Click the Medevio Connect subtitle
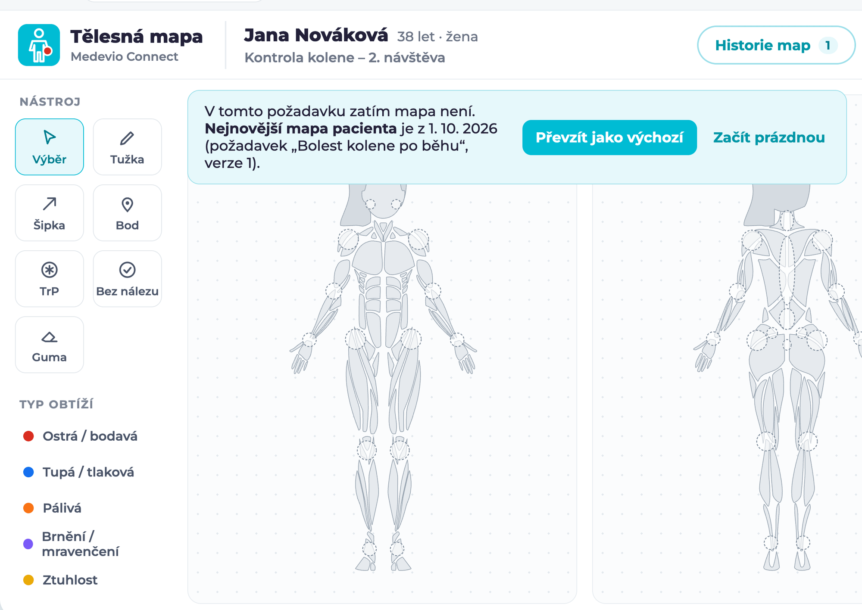Viewport: 862px width, 610px height. pyautogui.click(x=124, y=56)
